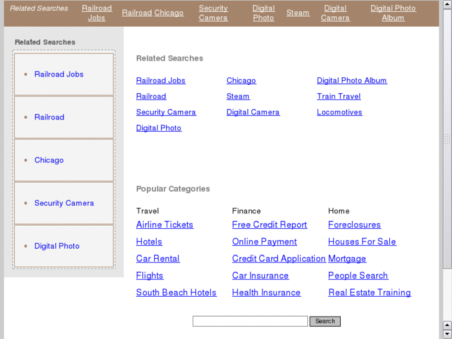452x339 pixels.
Task: Select Chicago in left sidebar box
Action: (x=49, y=160)
